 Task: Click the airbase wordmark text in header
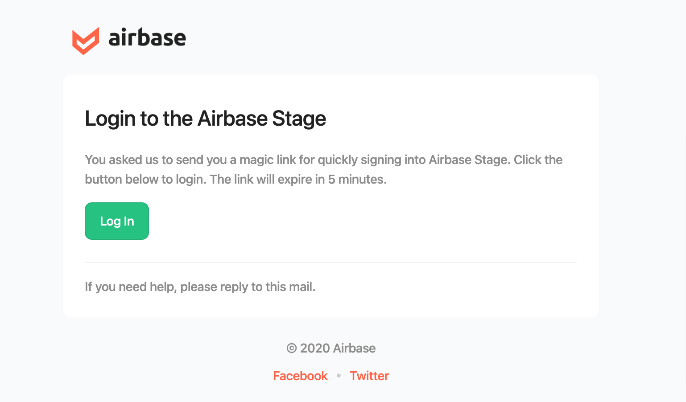[147, 37]
